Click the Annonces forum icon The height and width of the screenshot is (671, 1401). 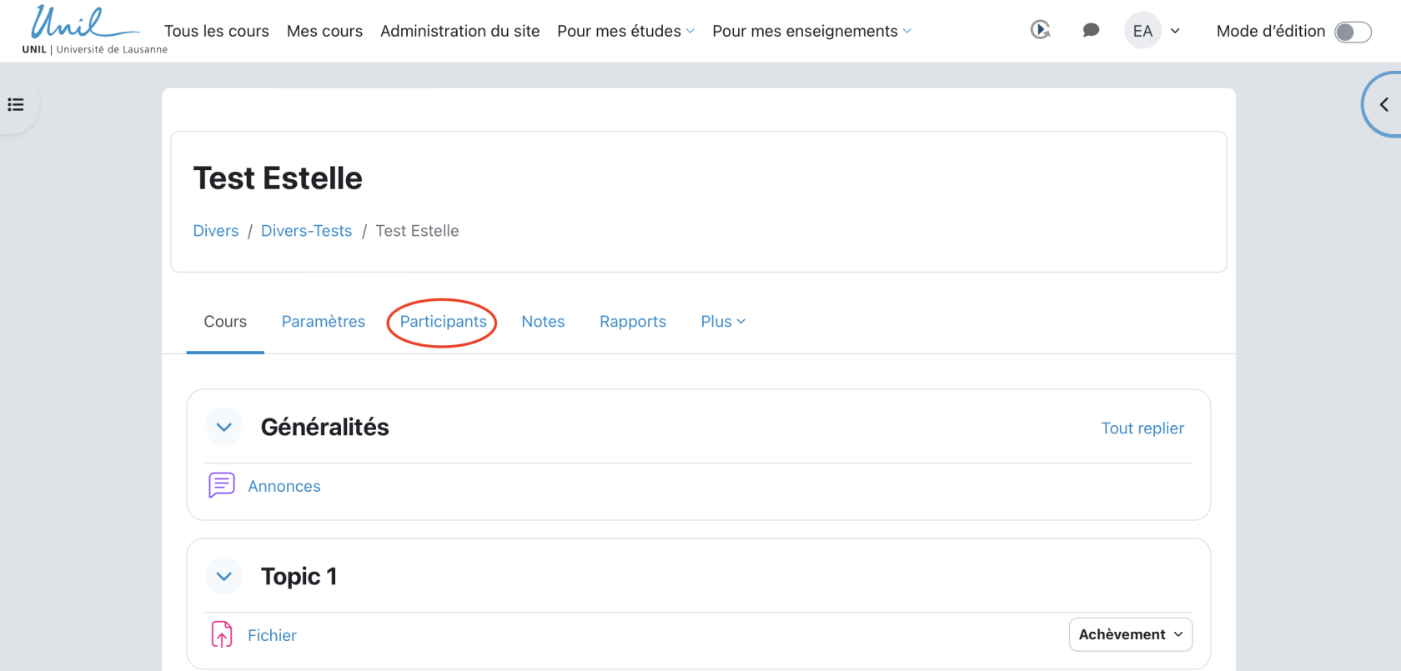(x=221, y=485)
